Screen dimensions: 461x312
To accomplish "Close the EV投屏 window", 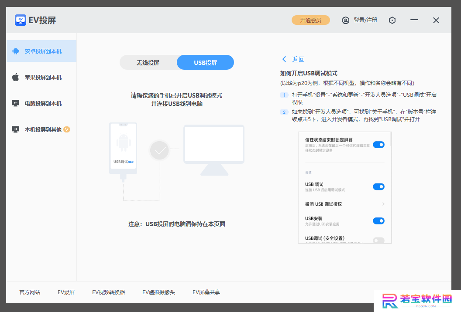I will point(436,20).
